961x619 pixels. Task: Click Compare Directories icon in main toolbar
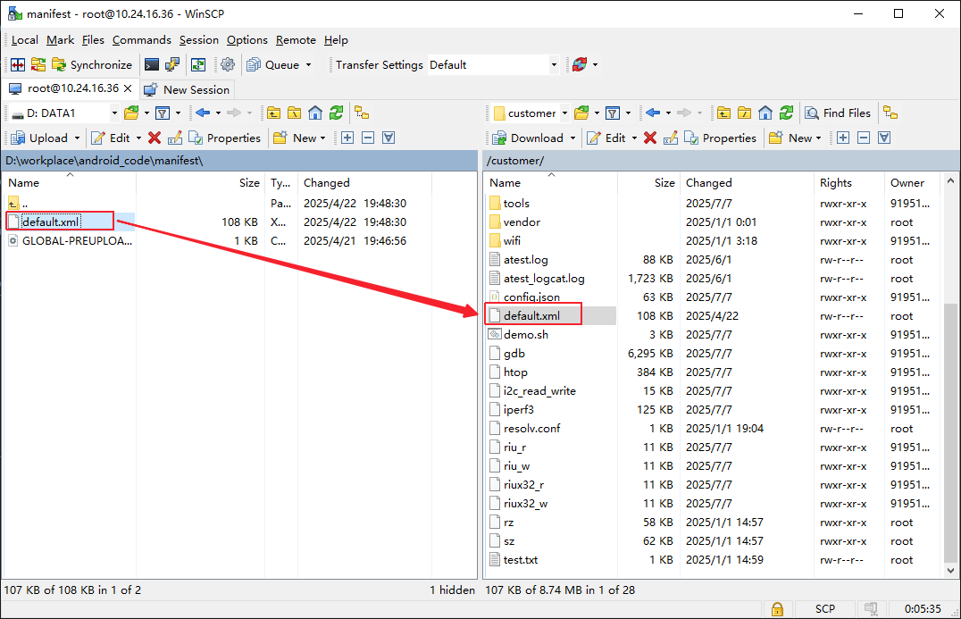coord(17,64)
